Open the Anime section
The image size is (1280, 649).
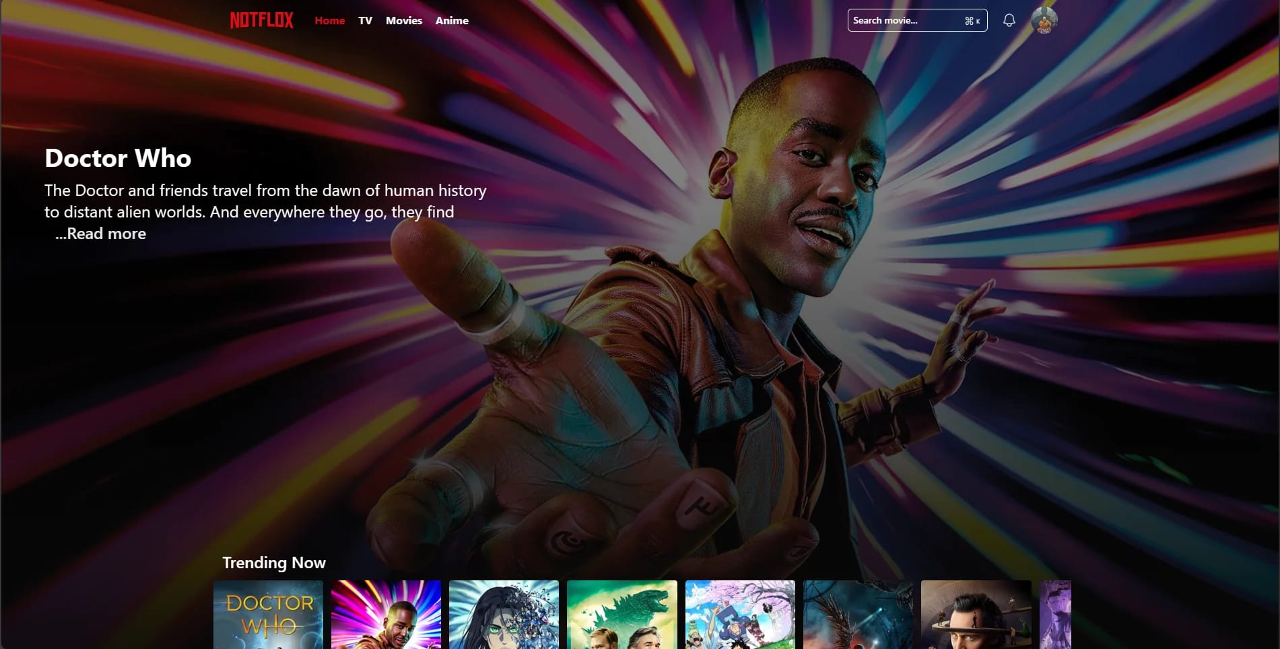click(452, 21)
